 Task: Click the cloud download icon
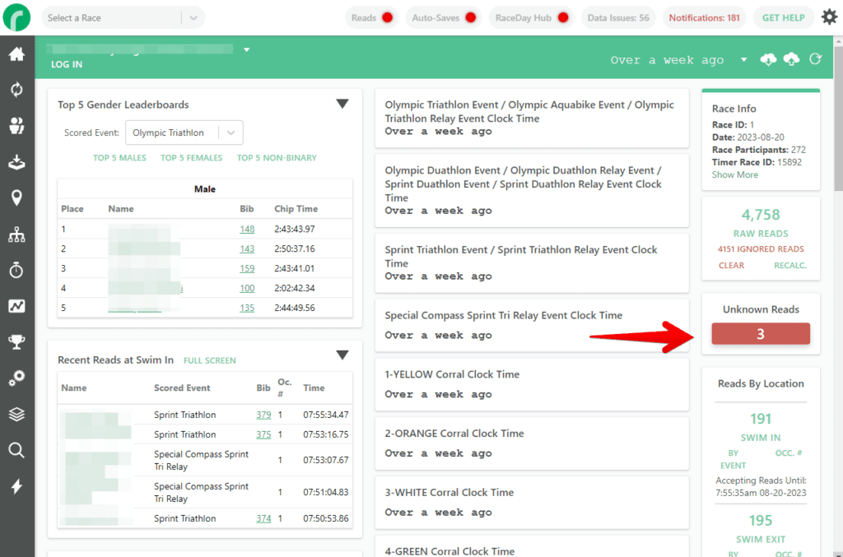coord(768,59)
